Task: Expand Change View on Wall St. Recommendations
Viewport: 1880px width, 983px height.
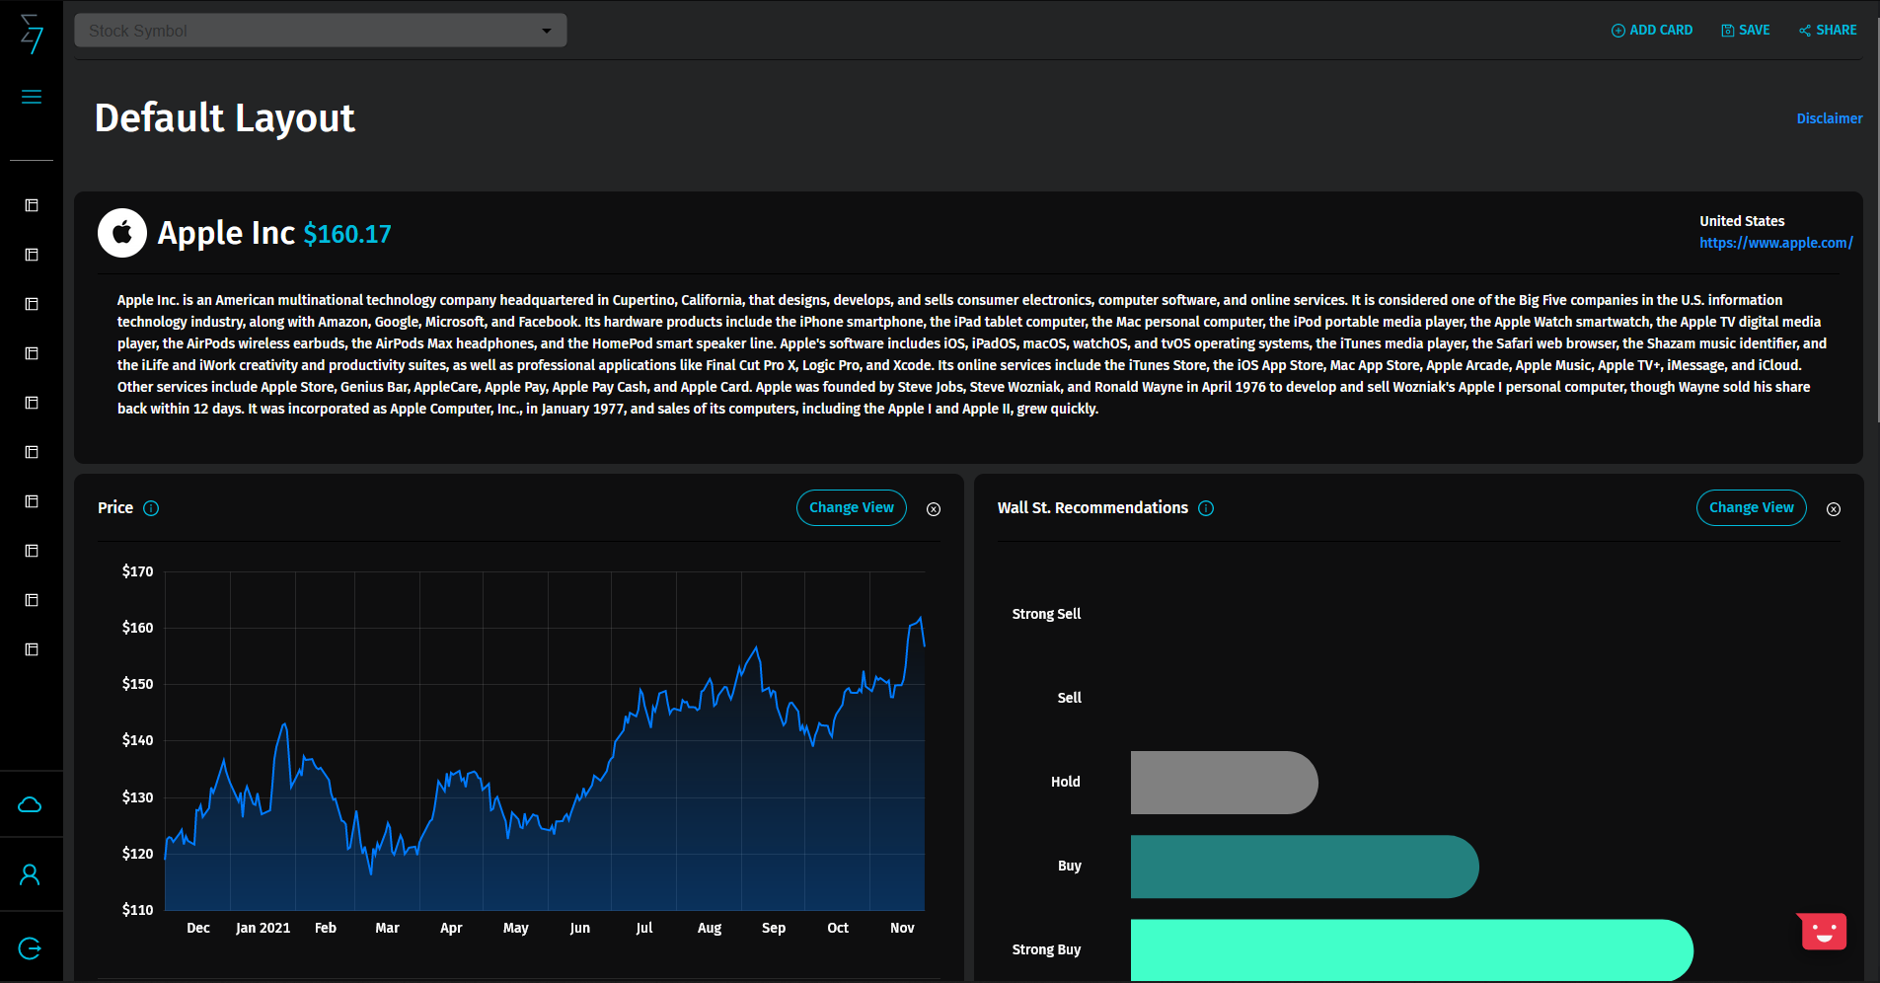Action: (x=1751, y=507)
